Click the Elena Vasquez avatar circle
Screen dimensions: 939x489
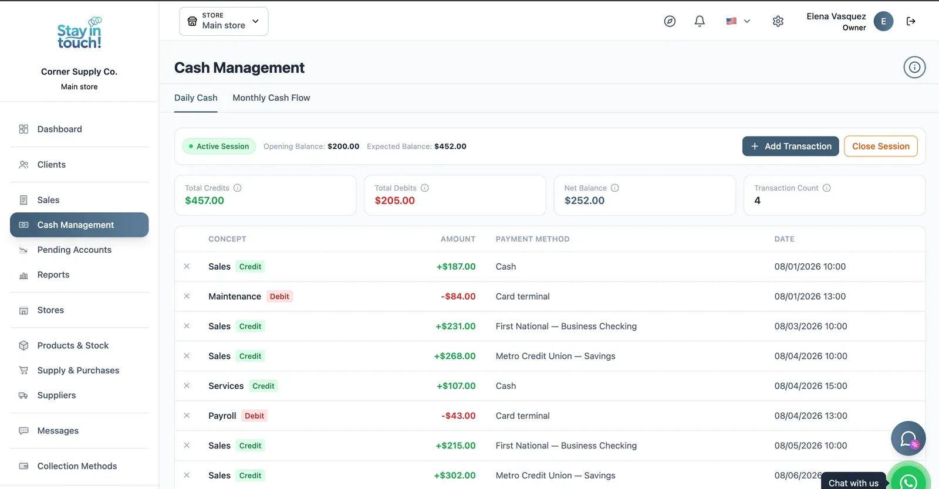[883, 21]
